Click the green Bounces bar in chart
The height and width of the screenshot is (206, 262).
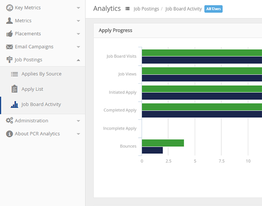tap(163, 143)
